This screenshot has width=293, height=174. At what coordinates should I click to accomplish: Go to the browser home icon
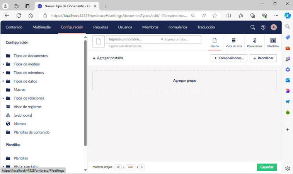pyautogui.click(x=31, y=16)
